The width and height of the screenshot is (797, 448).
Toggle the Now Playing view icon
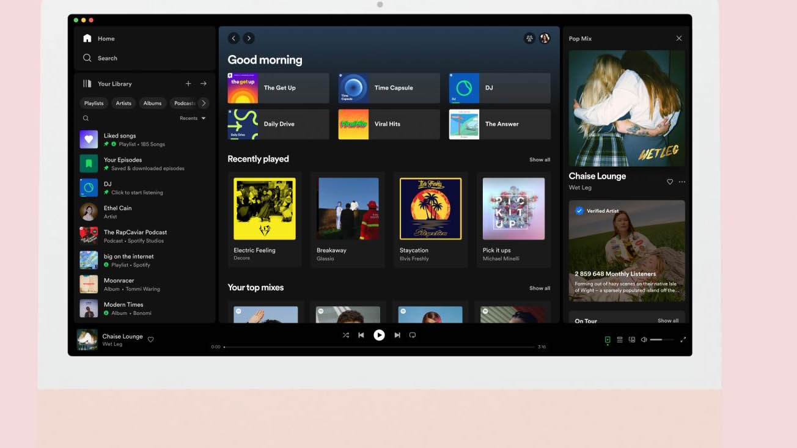pos(608,340)
